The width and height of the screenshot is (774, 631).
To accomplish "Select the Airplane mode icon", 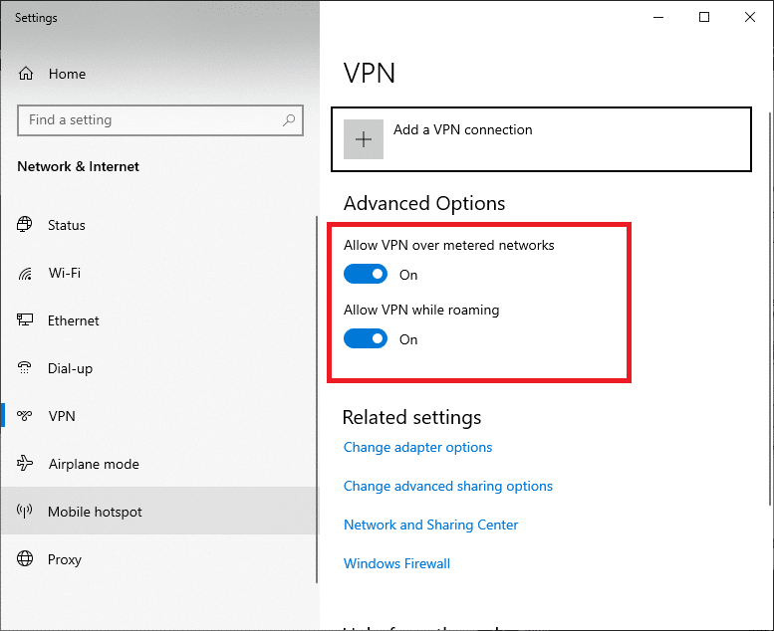I will pos(26,464).
